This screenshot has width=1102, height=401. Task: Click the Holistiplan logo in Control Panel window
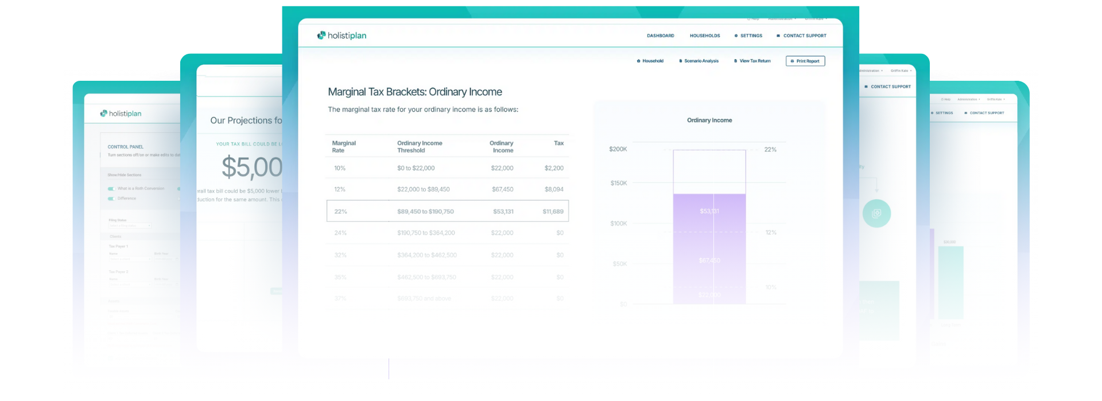coord(121,113)
